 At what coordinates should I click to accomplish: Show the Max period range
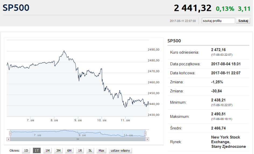coord(101,151)
